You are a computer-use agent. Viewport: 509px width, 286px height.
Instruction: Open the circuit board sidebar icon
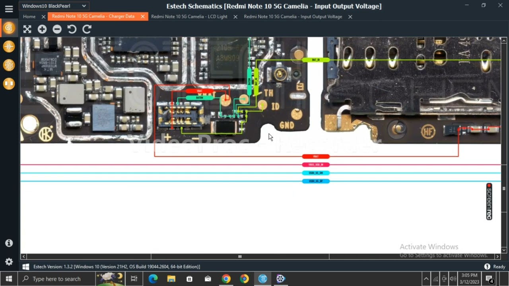[x=9, y=65]
